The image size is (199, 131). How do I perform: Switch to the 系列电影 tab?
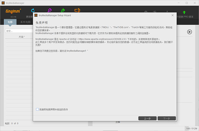tap(25, 22)
